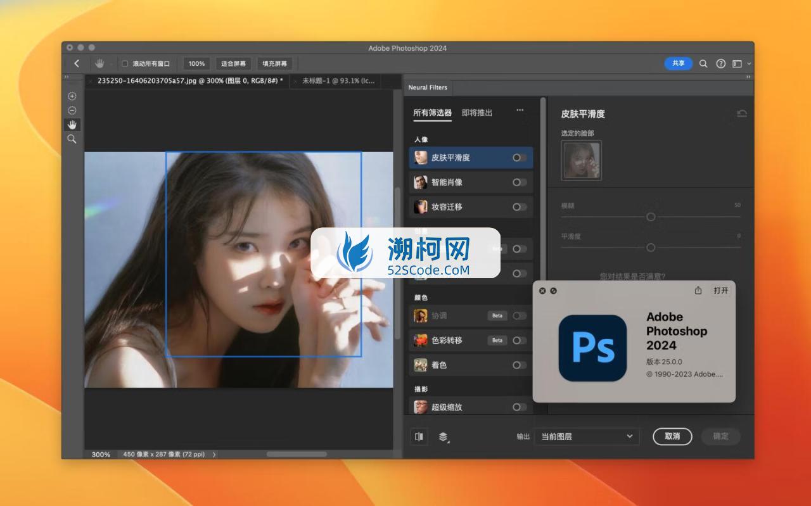Expand the status bar chevron arrow
This screenshot has width=811, height=506.
(214, 455)
